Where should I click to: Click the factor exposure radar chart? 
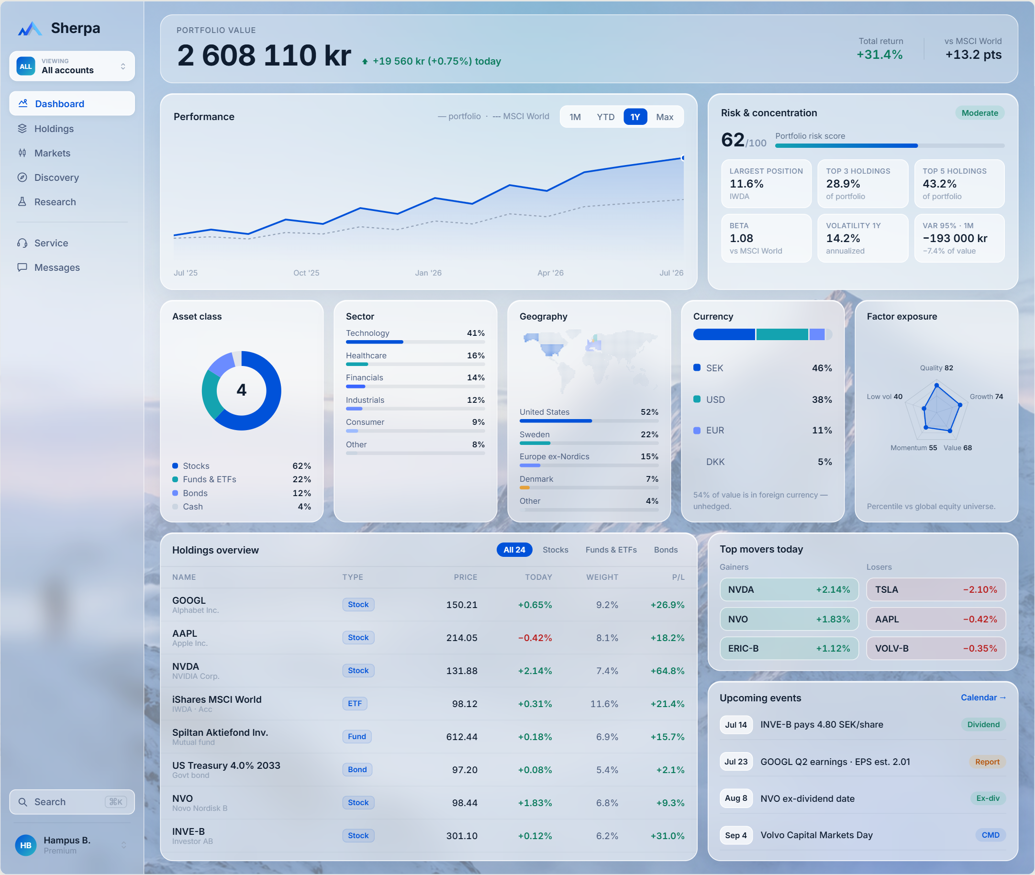point(937,409)
